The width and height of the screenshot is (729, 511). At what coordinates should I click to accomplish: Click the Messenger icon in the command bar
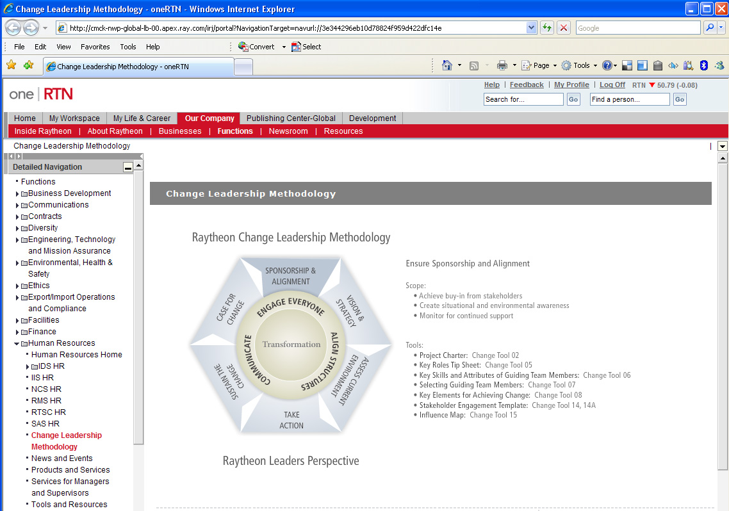(719, 65)
